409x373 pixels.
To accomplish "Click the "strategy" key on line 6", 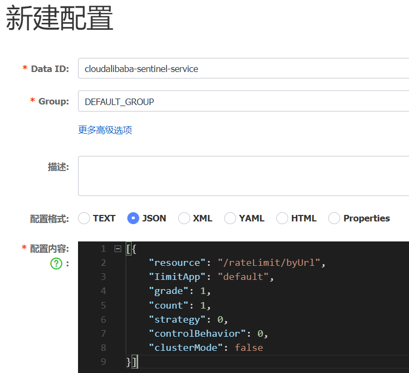I will [x=177, y=319].
